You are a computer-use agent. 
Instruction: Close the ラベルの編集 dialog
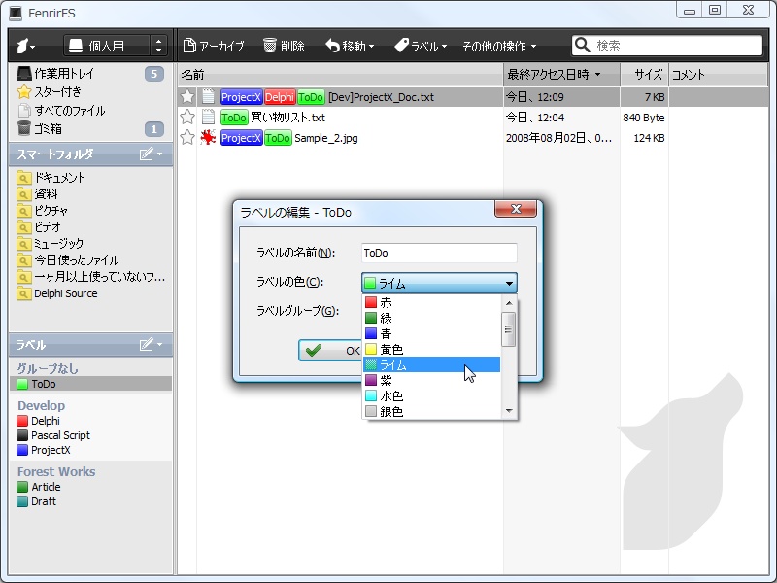click(516, 209)
